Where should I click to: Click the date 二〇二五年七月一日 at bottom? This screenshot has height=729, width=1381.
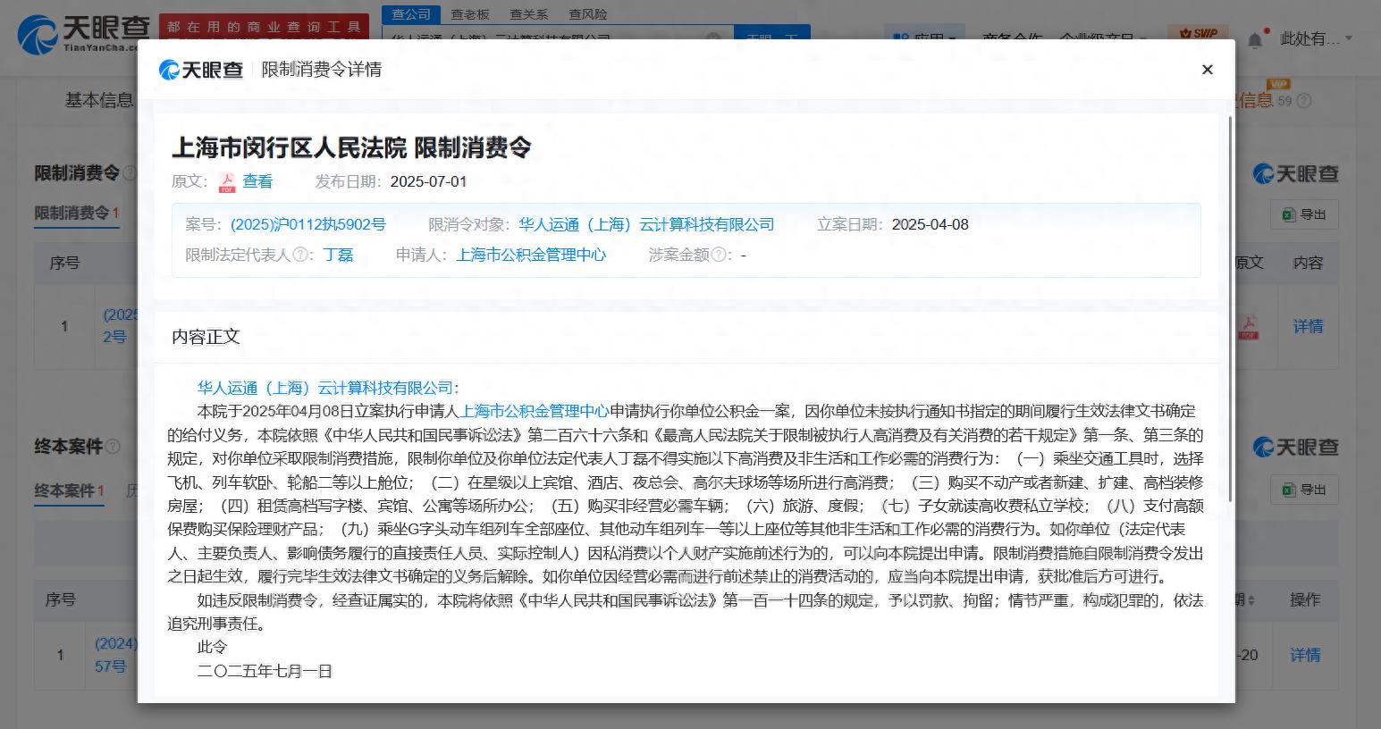click(x=265, y=670)
